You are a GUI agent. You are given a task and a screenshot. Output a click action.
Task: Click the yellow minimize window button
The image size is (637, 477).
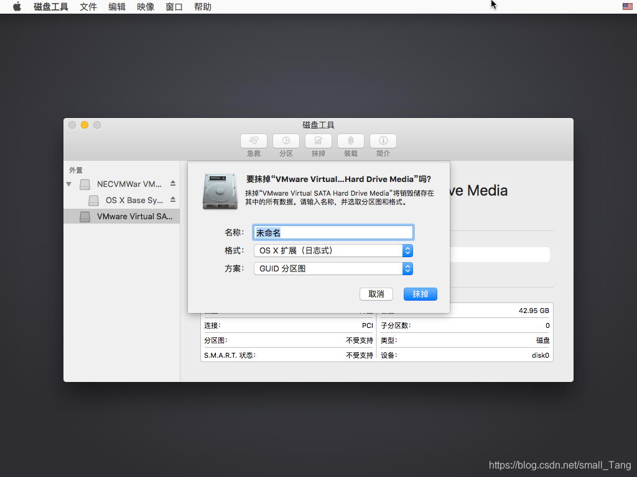click(x=85, y=125)
